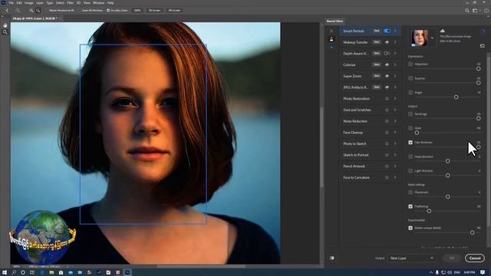Expand the Photo Restoration chevron

click(396, 99)
